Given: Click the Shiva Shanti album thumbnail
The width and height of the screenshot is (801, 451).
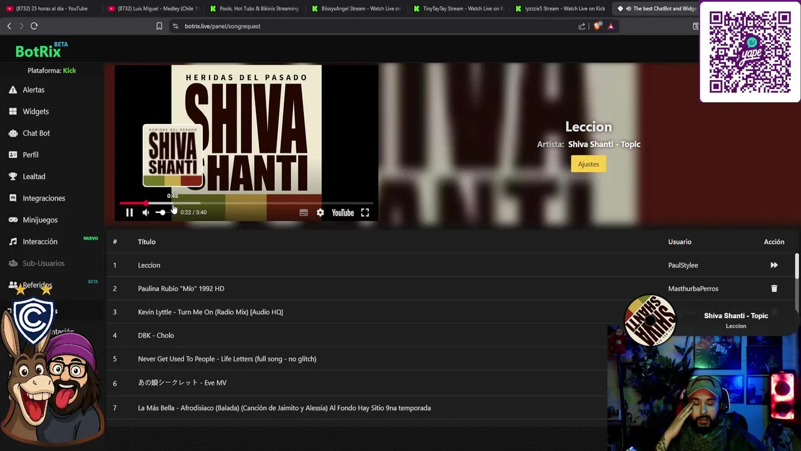Looking at the screenshot, I should tap(173, 155).
